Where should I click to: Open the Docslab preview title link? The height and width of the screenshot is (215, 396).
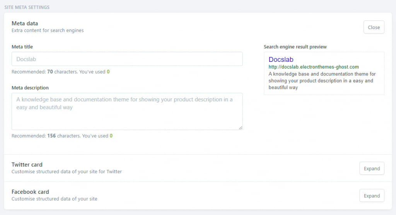[x=281, y=60]
